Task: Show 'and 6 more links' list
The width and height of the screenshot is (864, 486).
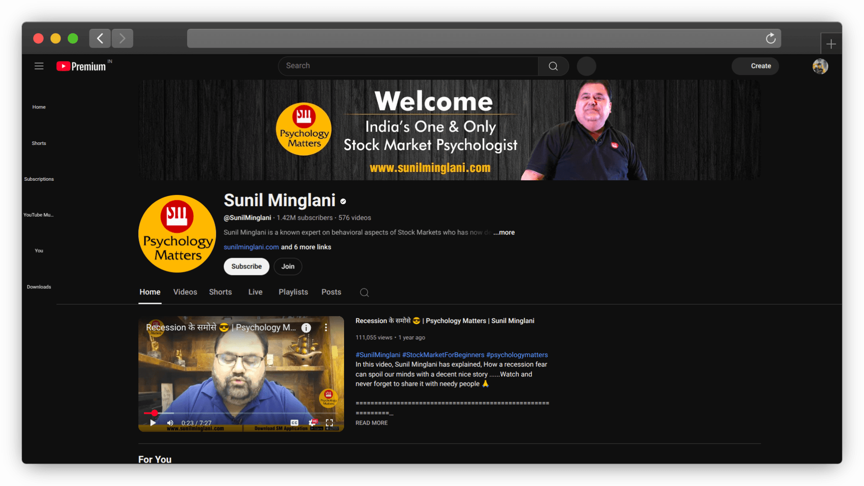Action: pos(306,247)
